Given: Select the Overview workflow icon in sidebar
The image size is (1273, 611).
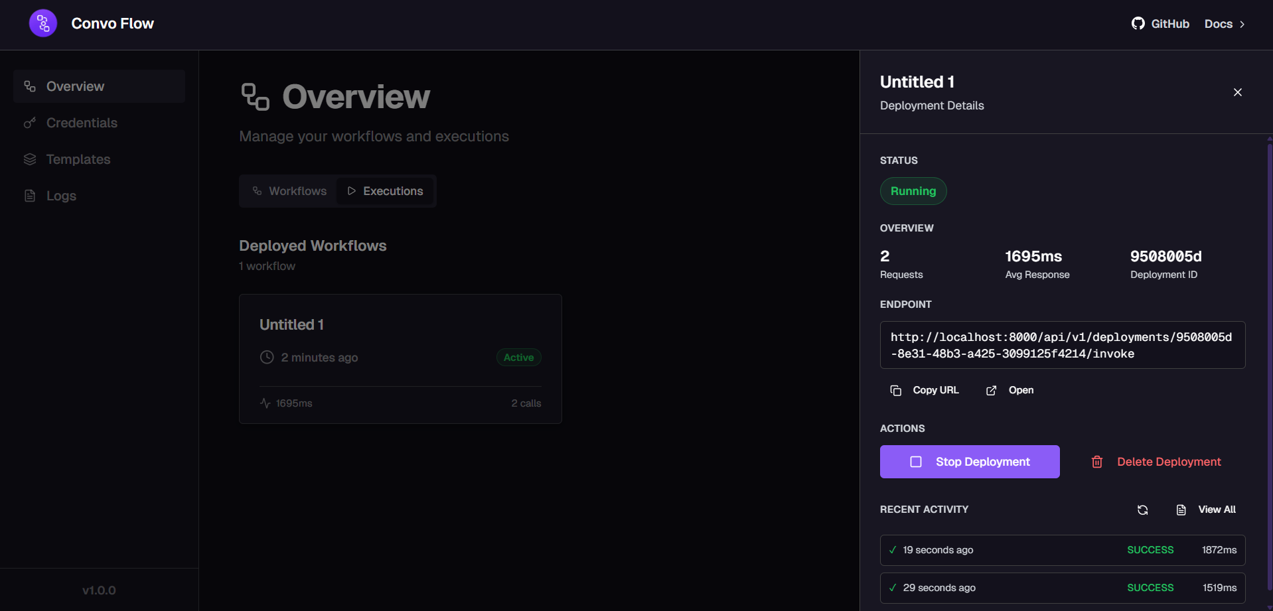Looking at the screenshot, I should pos(29,86).
